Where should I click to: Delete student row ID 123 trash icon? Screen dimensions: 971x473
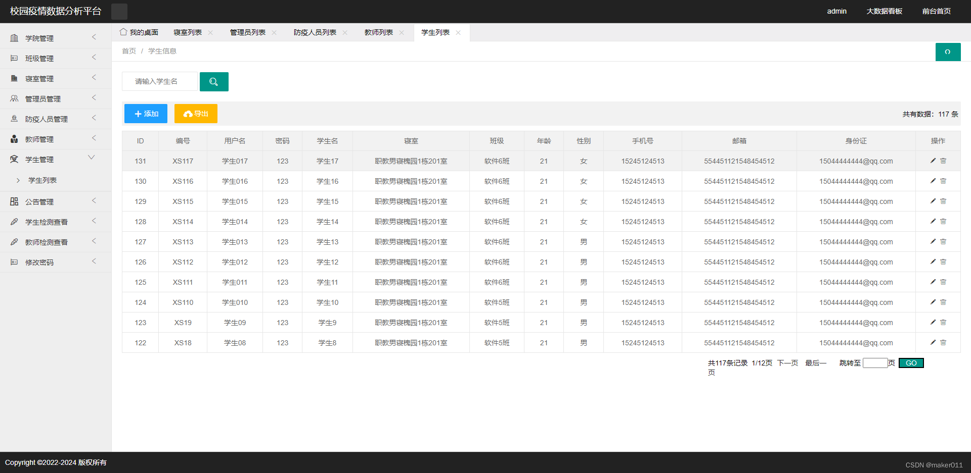(x=943, y=323)
